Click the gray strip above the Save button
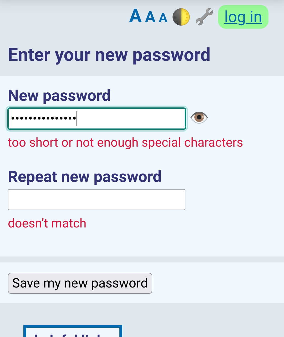Image resolution: width=284 pixels, height=337 pixels. tap(142, 259)
